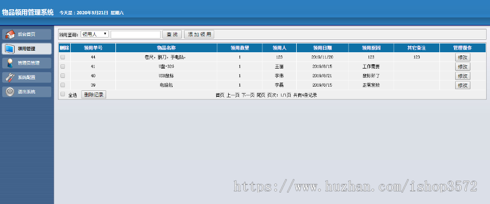Go to 尾页 in pagination
This screenshot has width=490, height=204.
pyautogui.click(x=261, y=95)
